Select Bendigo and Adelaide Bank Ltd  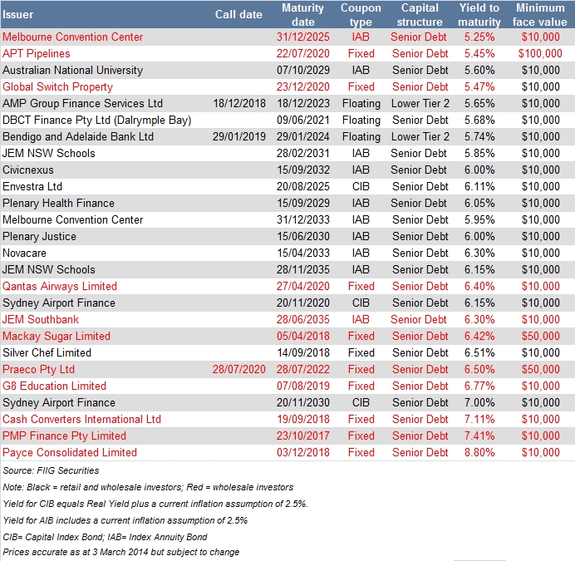point(78,136)
